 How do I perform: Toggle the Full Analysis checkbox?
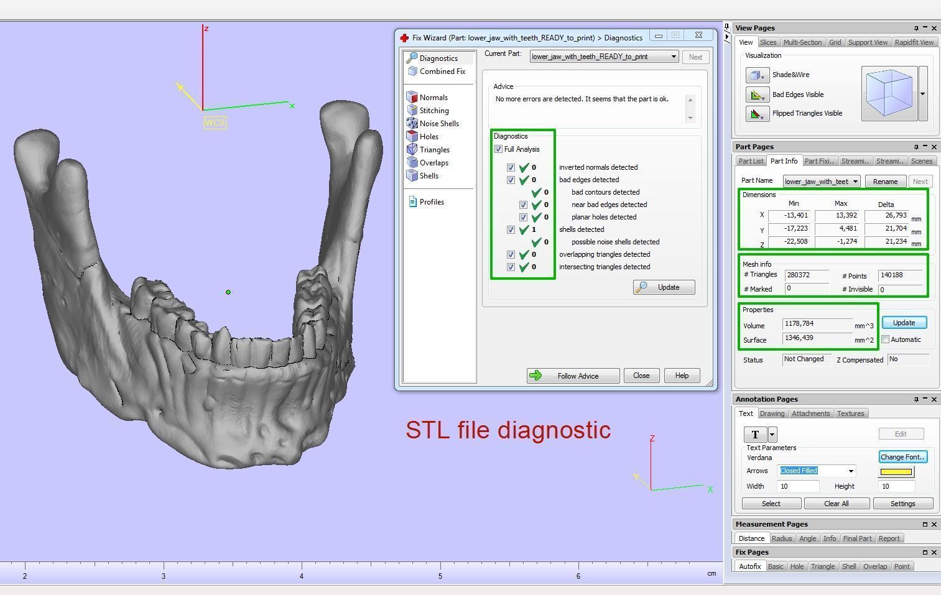tap(498, 149)
